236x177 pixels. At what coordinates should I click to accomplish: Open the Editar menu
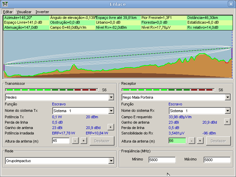pos(7,12)
